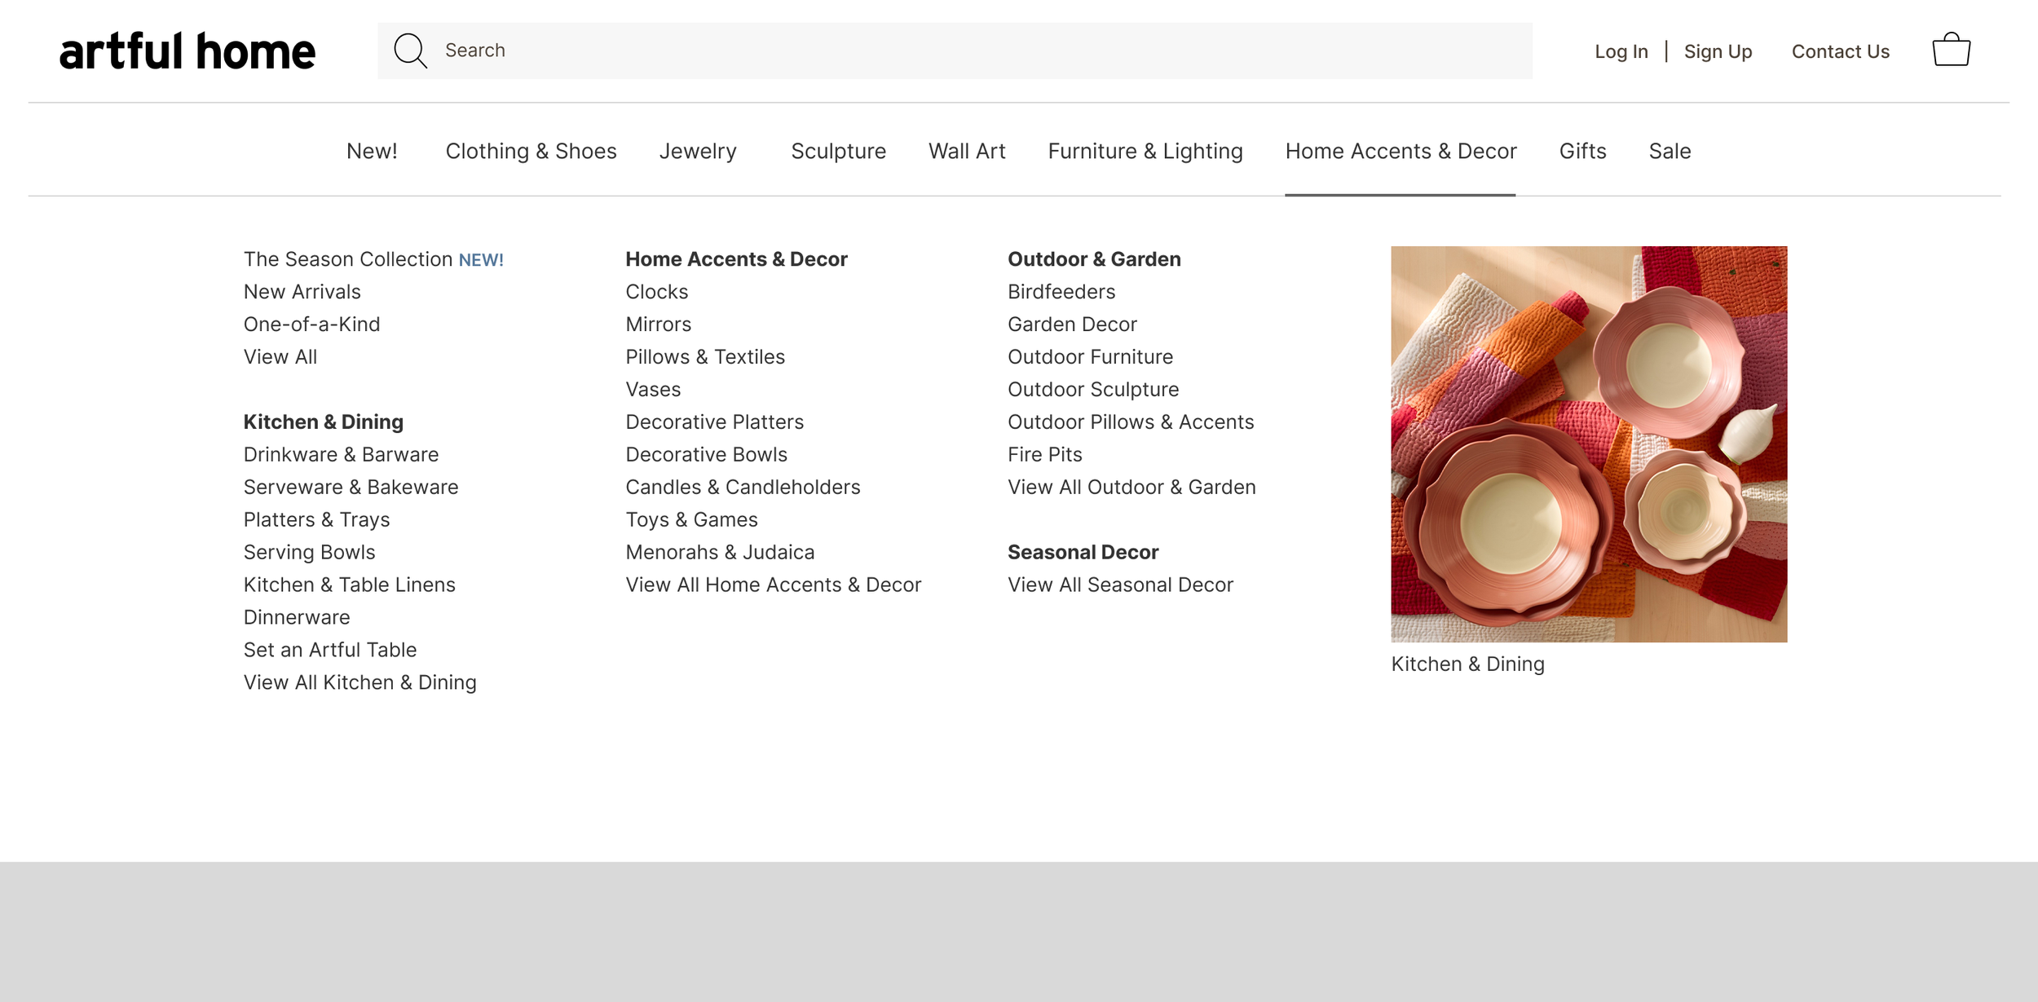Select the Jewelry navigation item
Image resolution: width=2038 pixels, height=1002 pixels.
point(698,152)
